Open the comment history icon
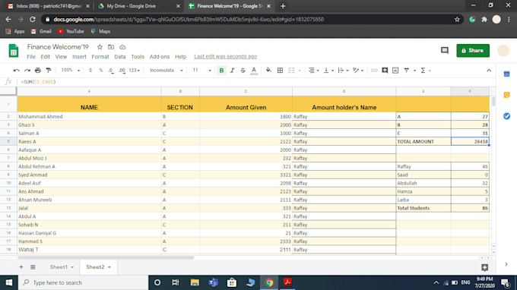 445,50
